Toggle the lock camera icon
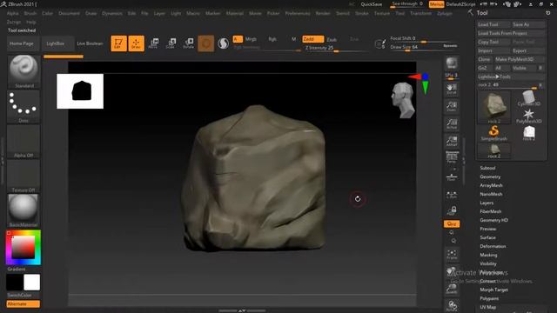 tap(452, 210)
